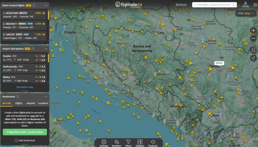
Task: Zoom out on the map
Action: click(253, 39)
